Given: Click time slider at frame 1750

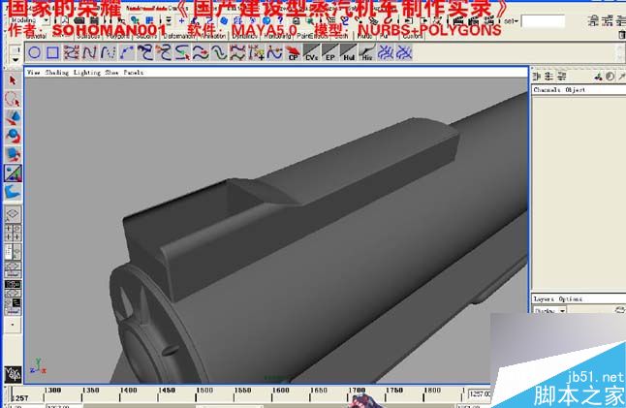Looking at the screenshot, I should tap(386, 394).
